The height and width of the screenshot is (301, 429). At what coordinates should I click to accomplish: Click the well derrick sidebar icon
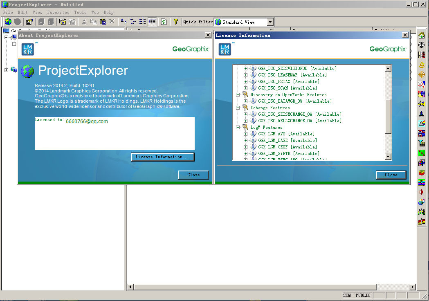[x=422, y=114]
